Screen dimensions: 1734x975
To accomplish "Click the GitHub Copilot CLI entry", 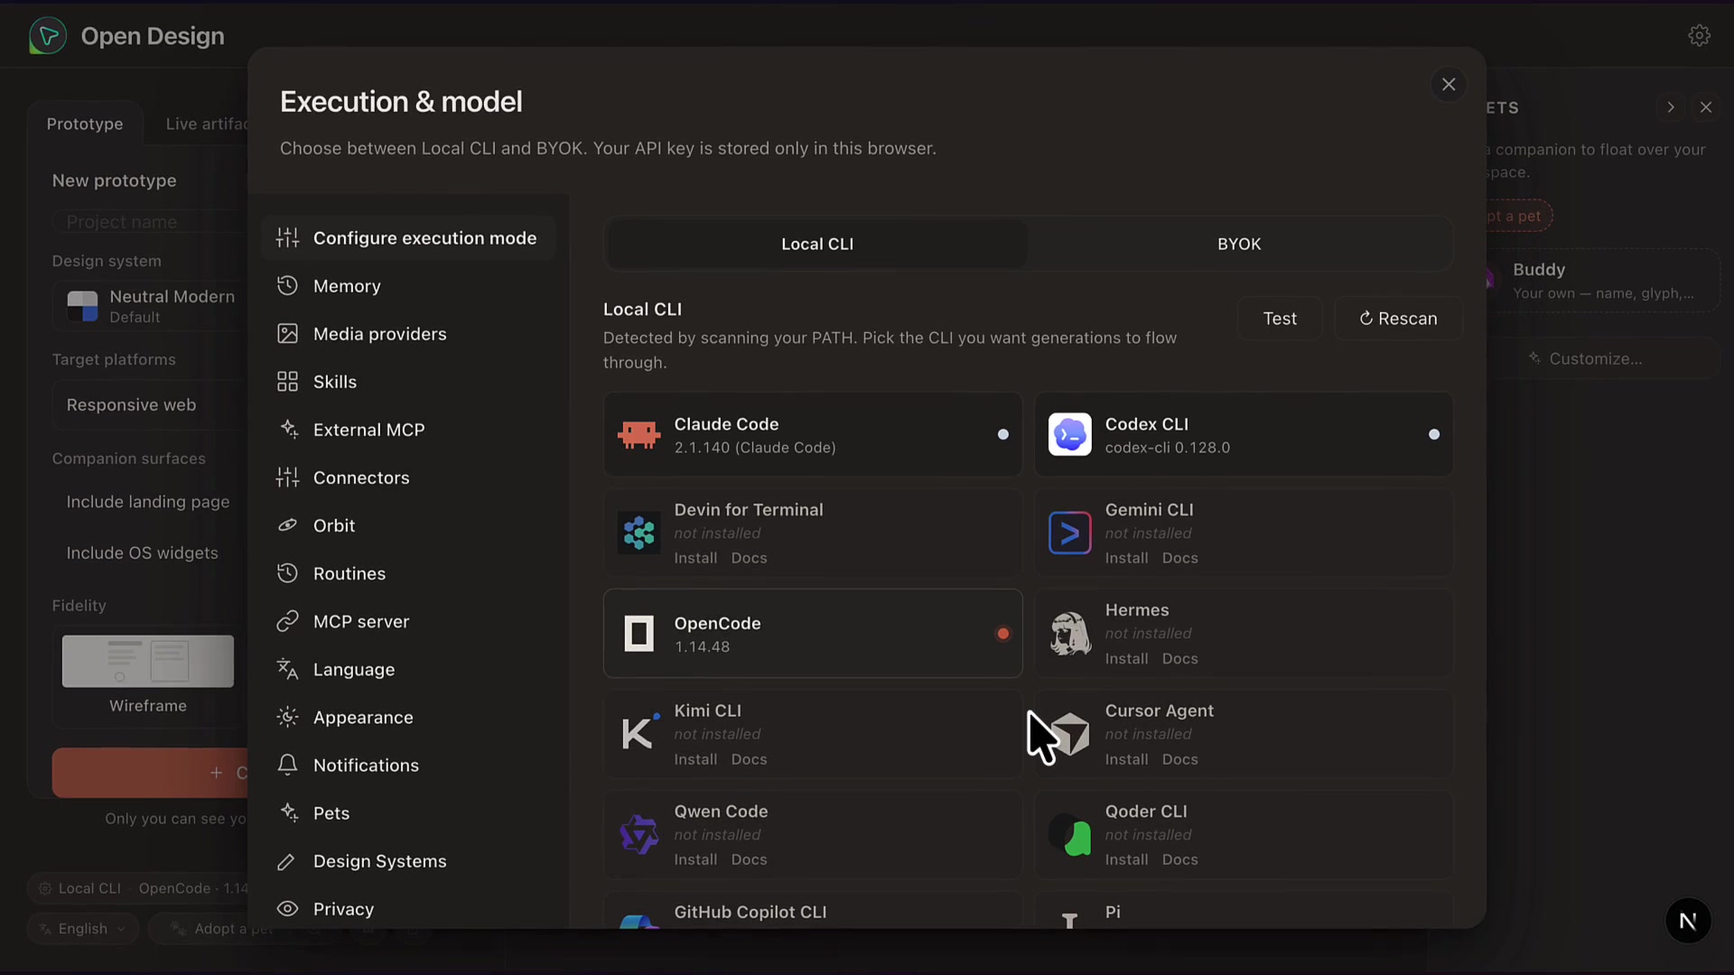I will coord(813,911).
